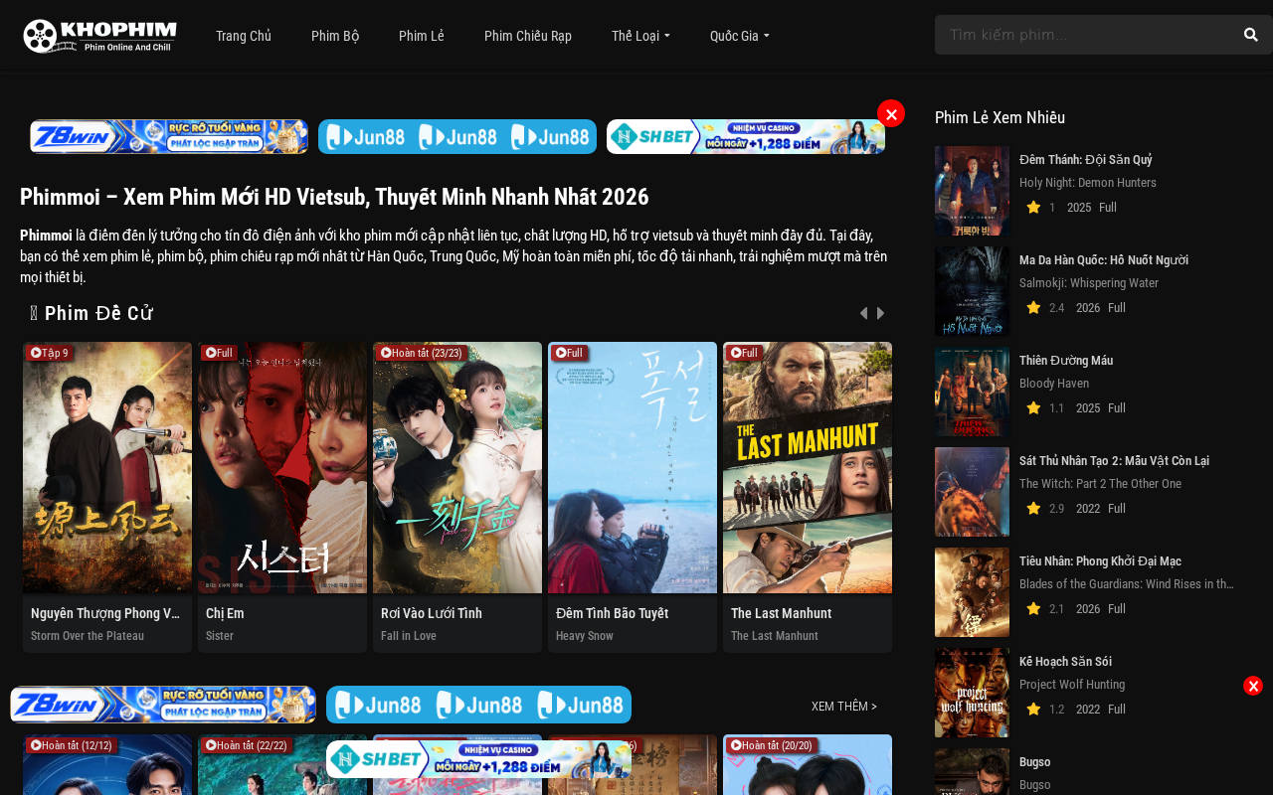Open Đêm Tình Bão Tuyết poster
Image resolution: width=1273 pixels, height=795 pixels.
(x=633, y=468)
